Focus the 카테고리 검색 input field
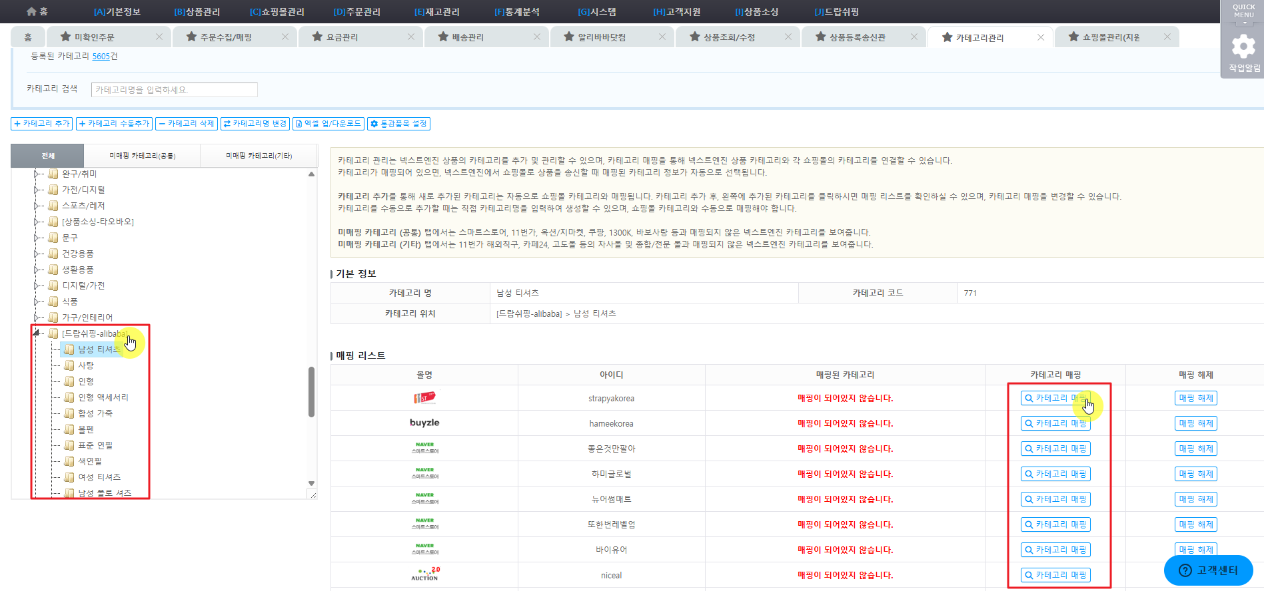This screenshot has height=591, width=1264. [174, 90]
